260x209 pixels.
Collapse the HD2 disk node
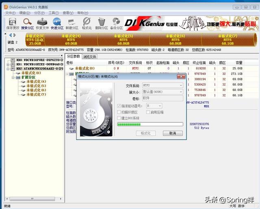(x=8, y=69)
